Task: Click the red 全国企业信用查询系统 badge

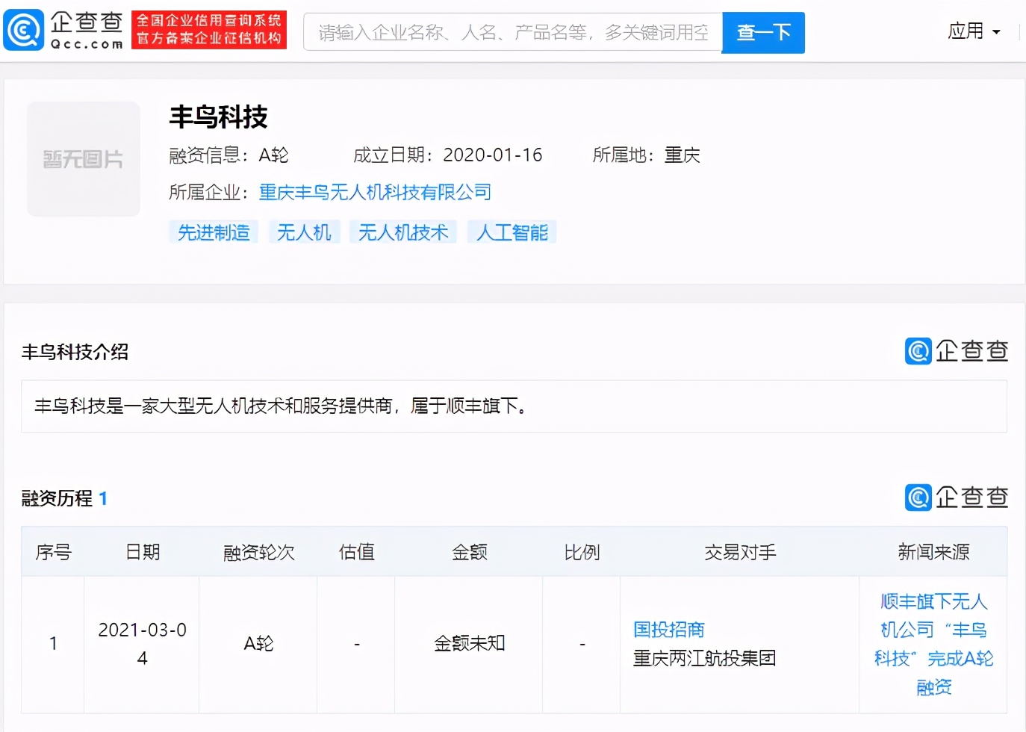Action: (209, 30)
